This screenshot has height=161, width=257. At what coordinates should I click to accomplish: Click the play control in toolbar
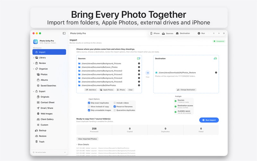click(219, 33)
